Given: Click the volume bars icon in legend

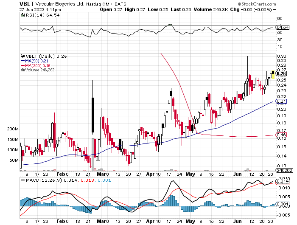Looking at the screenshot, I should pos(22,70).
